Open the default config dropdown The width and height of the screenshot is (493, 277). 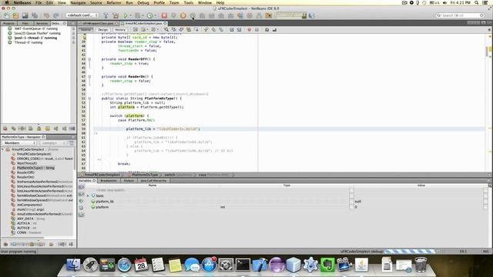(x=82, y=15)
